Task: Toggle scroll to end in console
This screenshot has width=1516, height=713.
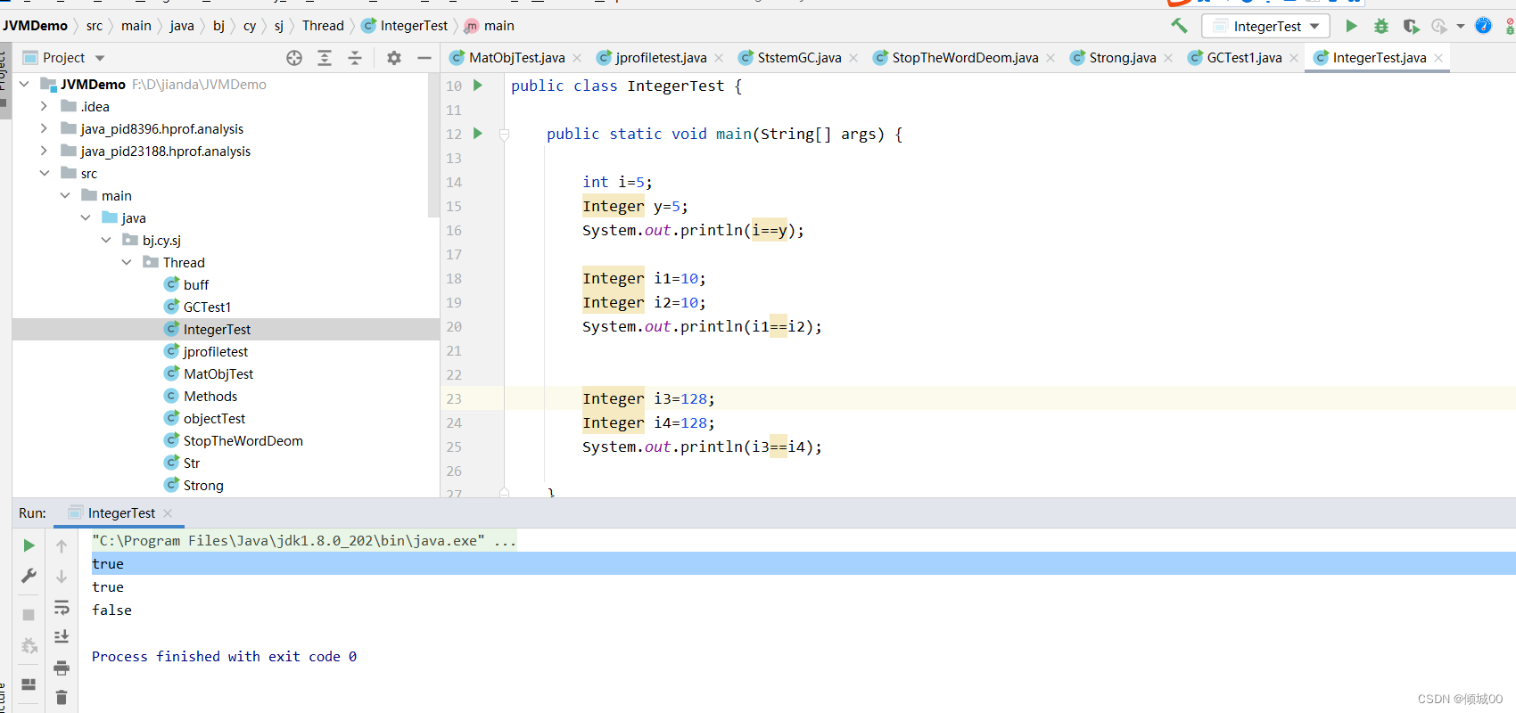Action: [62, 636]
